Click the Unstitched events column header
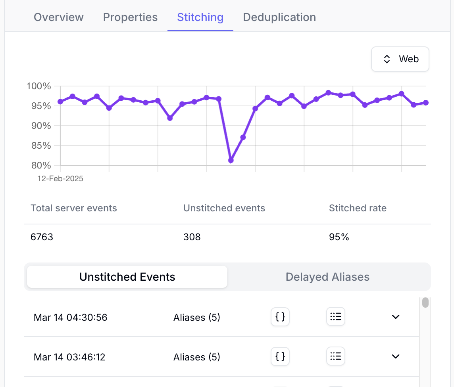This screenshot has width=454, height=387. point(224,208)
